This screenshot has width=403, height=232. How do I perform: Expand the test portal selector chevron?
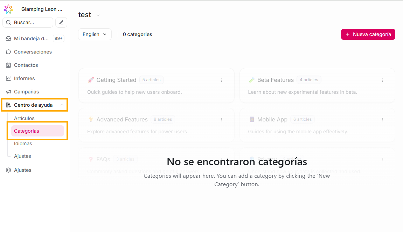click(98, 15)
